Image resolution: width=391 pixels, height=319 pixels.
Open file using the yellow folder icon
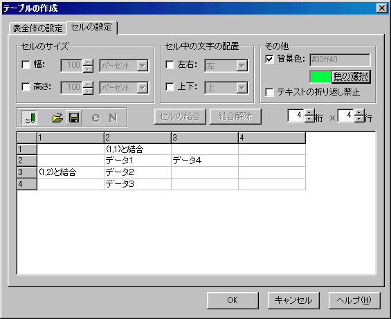click(x=57, y=118)
